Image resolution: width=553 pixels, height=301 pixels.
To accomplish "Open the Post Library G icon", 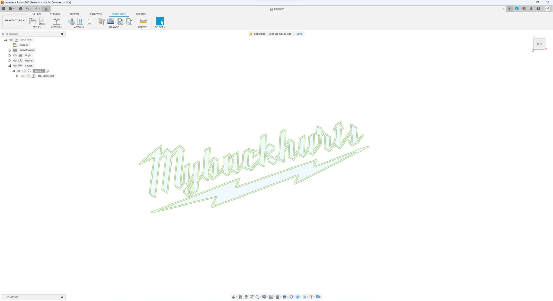I will [120, 21].
